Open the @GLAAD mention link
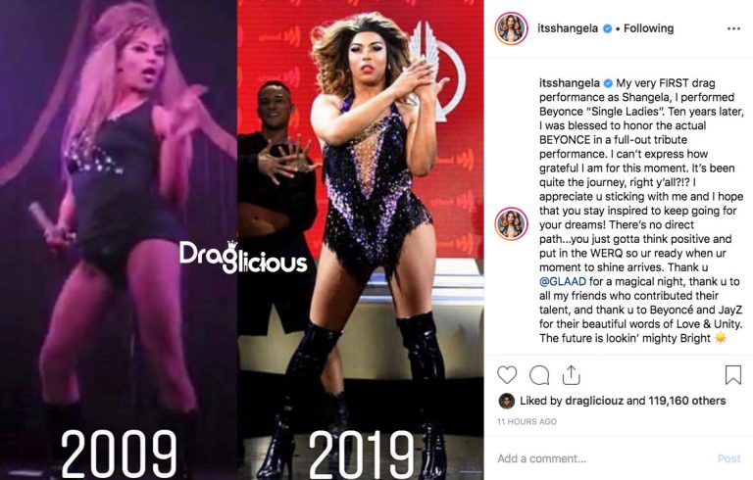 pyautogui.click(x=563, y=282)
